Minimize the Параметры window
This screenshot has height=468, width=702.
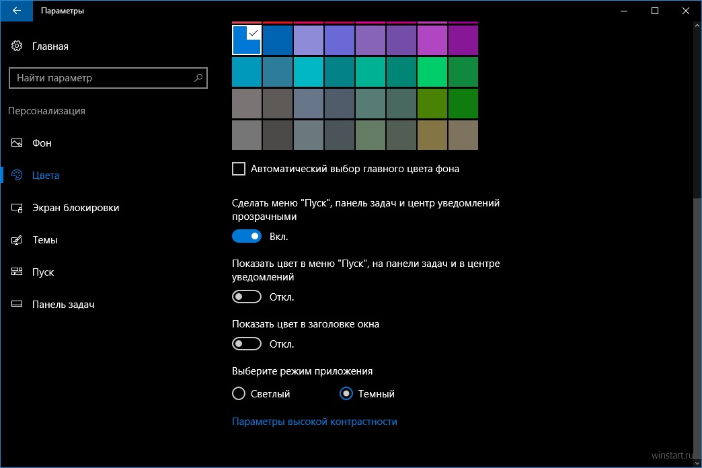tap(623, 11)
